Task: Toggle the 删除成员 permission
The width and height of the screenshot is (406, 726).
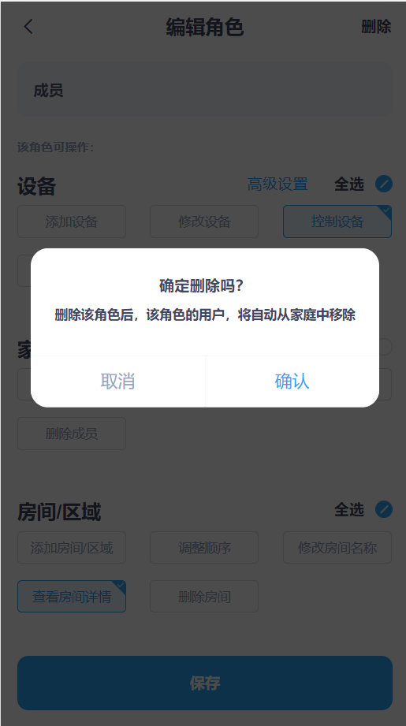Action: point(72,434)
